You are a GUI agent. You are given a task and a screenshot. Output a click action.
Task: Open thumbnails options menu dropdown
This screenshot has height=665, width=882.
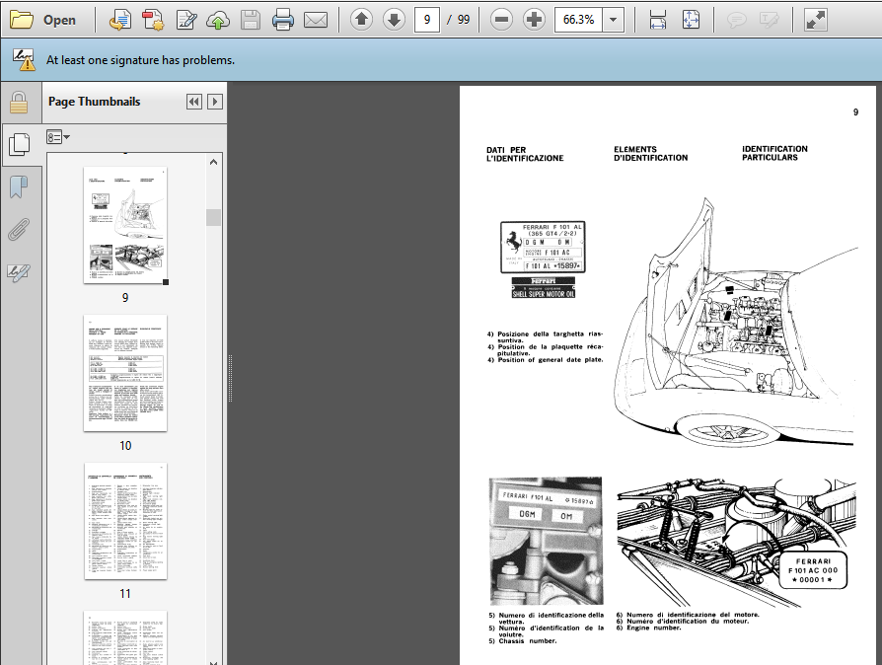coord(58,137)
